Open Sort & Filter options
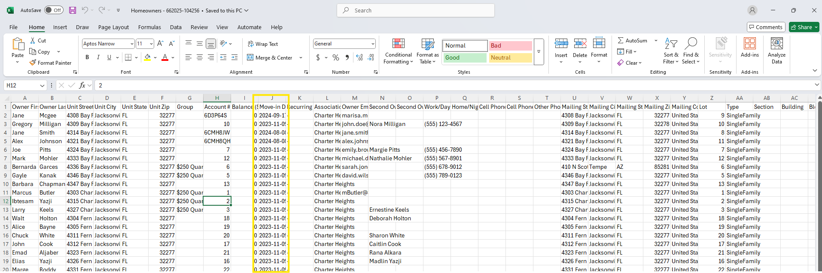Screen dimensions: 822x273 (x=671, y=51)
